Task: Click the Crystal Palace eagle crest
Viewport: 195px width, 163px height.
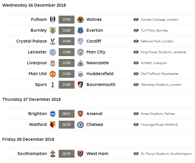Action: tap(53, 41)
